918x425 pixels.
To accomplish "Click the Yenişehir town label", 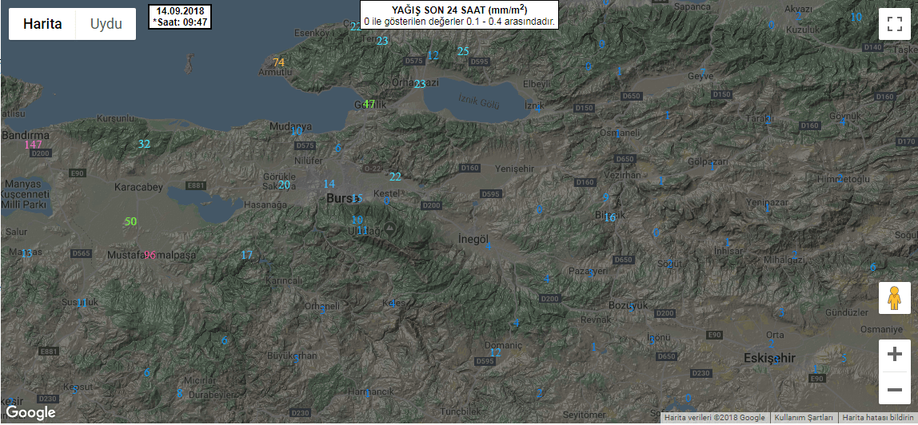I will [x=515, y=169].
